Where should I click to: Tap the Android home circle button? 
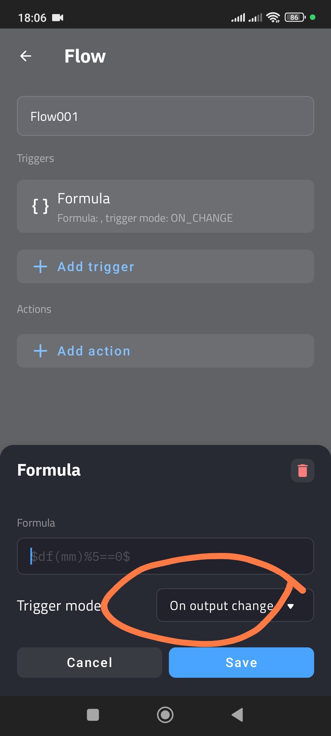(165, 715)
